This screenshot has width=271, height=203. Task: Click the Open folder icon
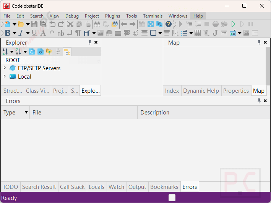(21, 24)
